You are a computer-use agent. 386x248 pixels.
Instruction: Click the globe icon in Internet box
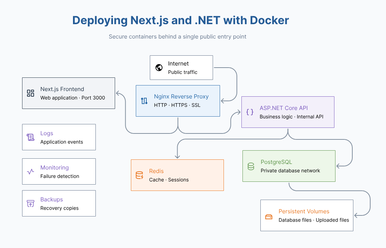pos(159,68)
